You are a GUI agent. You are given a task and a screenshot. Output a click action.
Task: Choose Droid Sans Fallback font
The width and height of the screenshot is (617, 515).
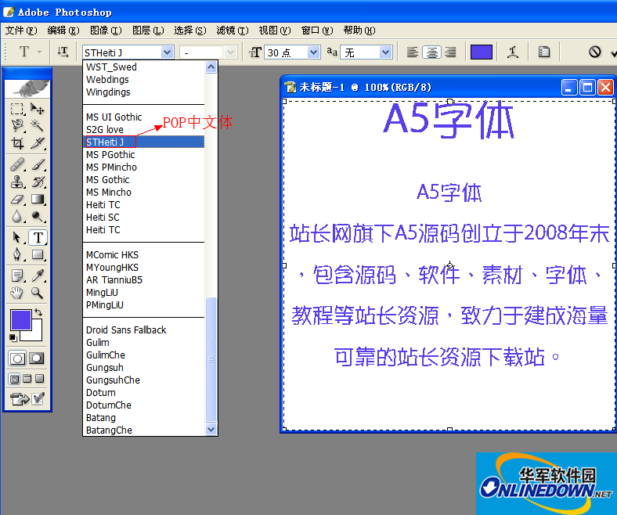pyautogui.click(x=144, y=330)
